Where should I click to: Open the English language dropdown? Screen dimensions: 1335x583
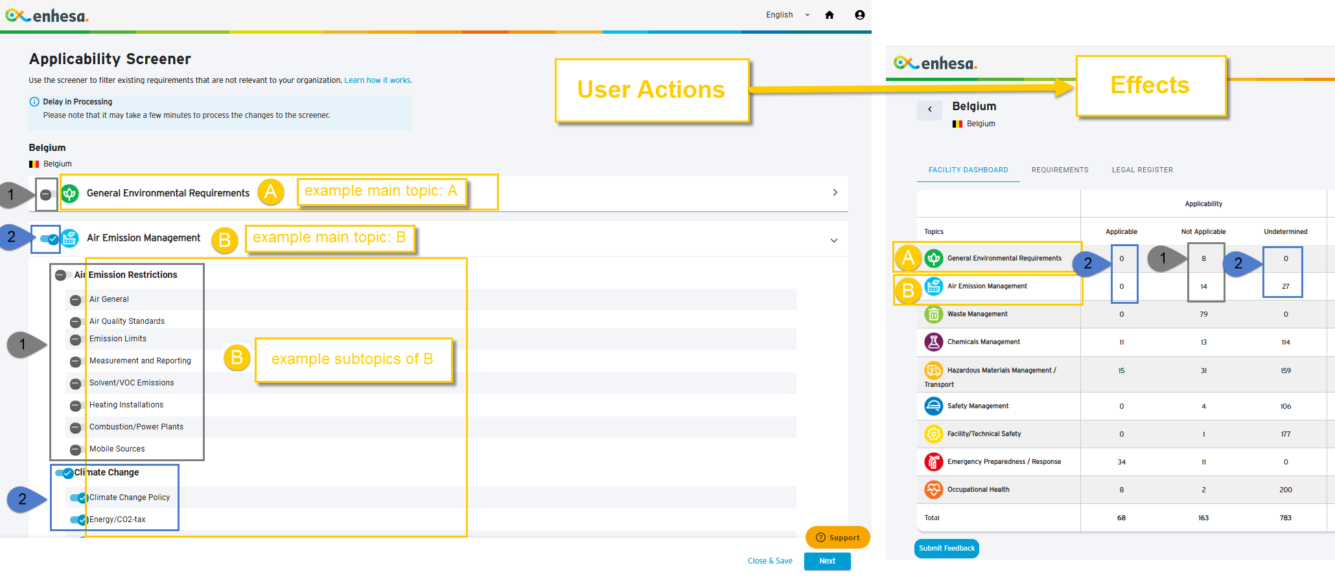pos(788,15)
